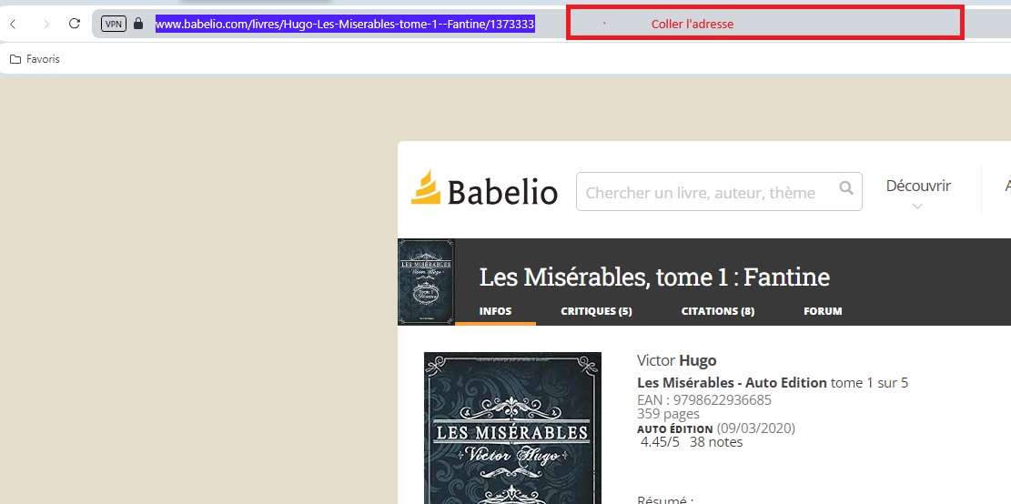Go to the FORUM tab
Screen dimensions: 1011x504
(x=823, y=311)
